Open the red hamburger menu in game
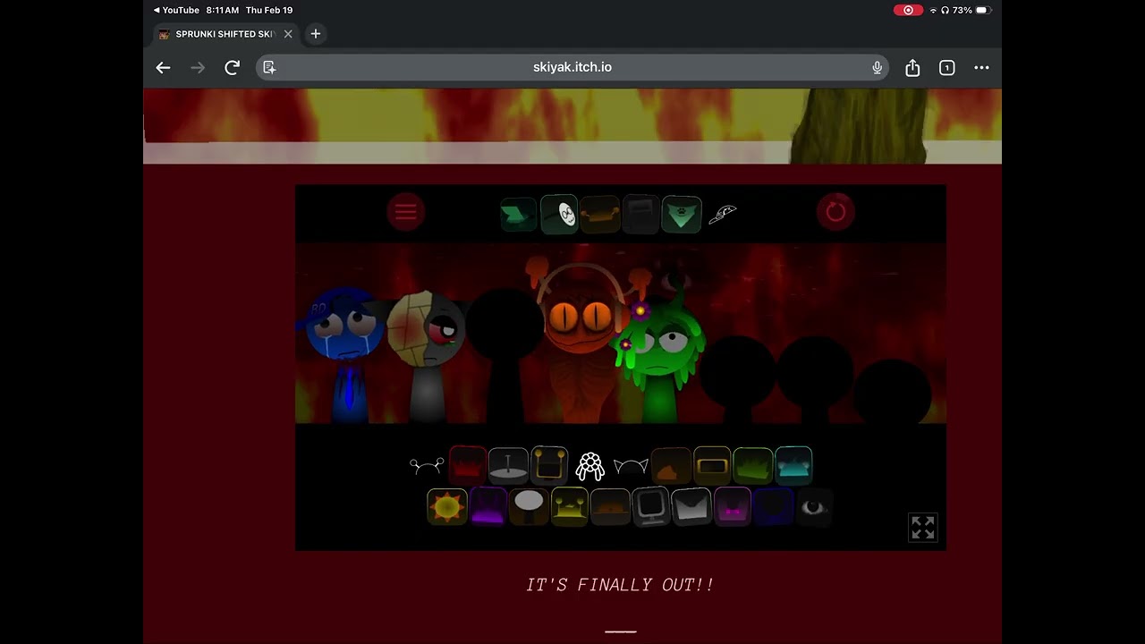This screenshot has height=644, width=1145. click(x=406, y=212)
